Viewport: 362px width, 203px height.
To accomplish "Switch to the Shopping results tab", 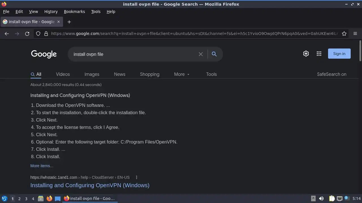I will pyautogui.click(x=150, y=74).
